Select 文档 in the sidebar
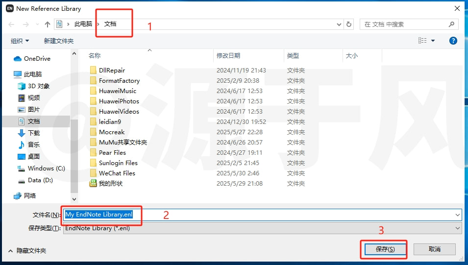This screenshot has width=468, height=265. 29,121
